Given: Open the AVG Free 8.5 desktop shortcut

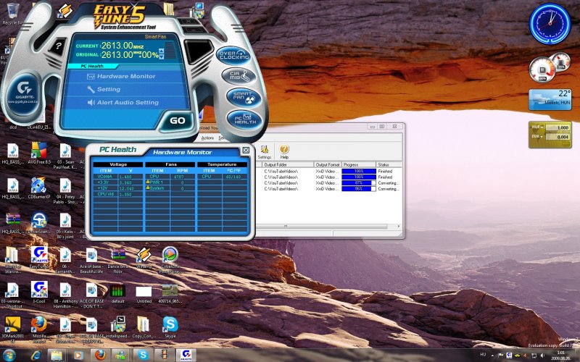Looking at the screenshot, I should tap(39, 153).
